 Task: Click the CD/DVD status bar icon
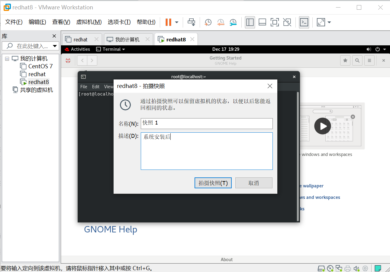coord(330,268)
